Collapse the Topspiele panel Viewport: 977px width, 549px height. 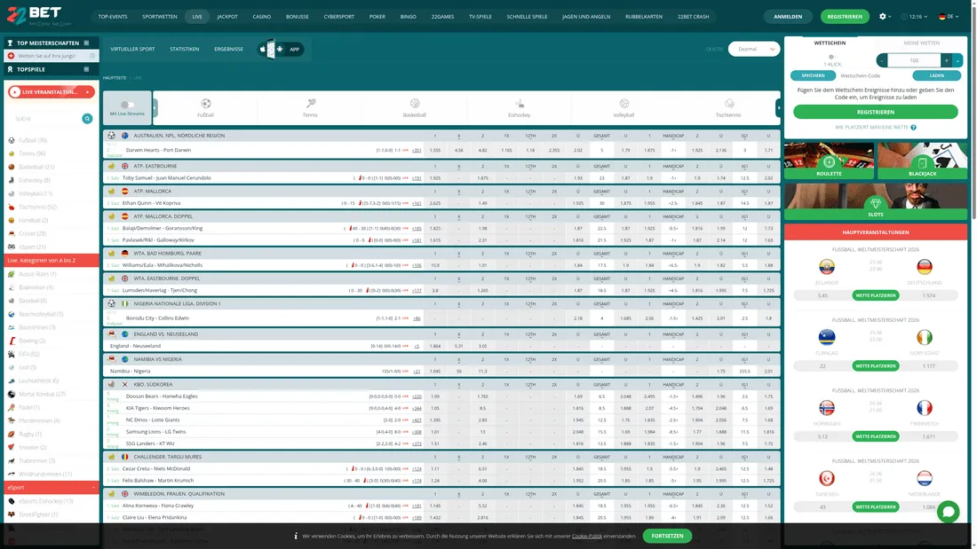[87, 69]
